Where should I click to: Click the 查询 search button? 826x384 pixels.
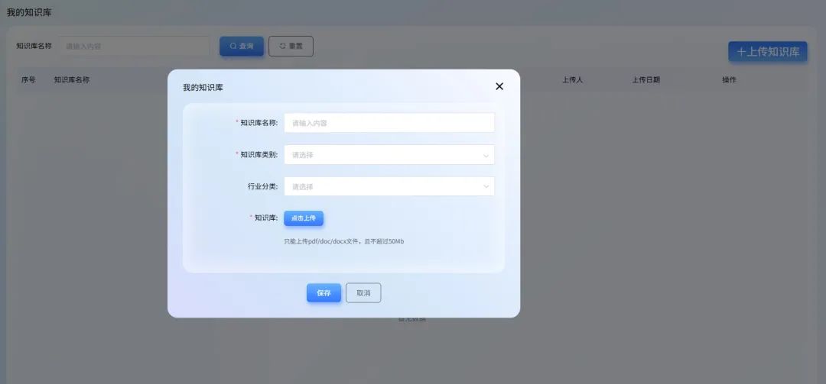click(242, 47)
